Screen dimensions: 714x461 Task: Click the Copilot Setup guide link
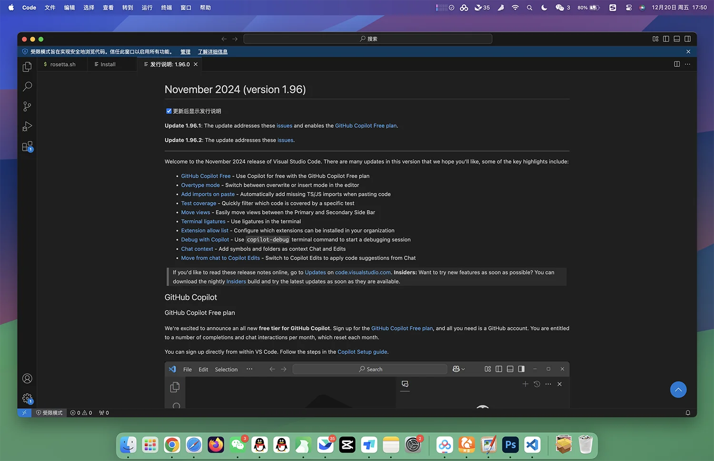[x=362, y=352]
